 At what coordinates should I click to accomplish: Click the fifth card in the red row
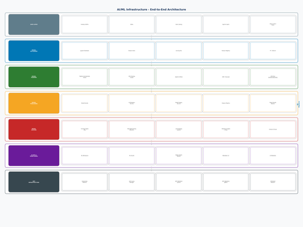point(273,130)
